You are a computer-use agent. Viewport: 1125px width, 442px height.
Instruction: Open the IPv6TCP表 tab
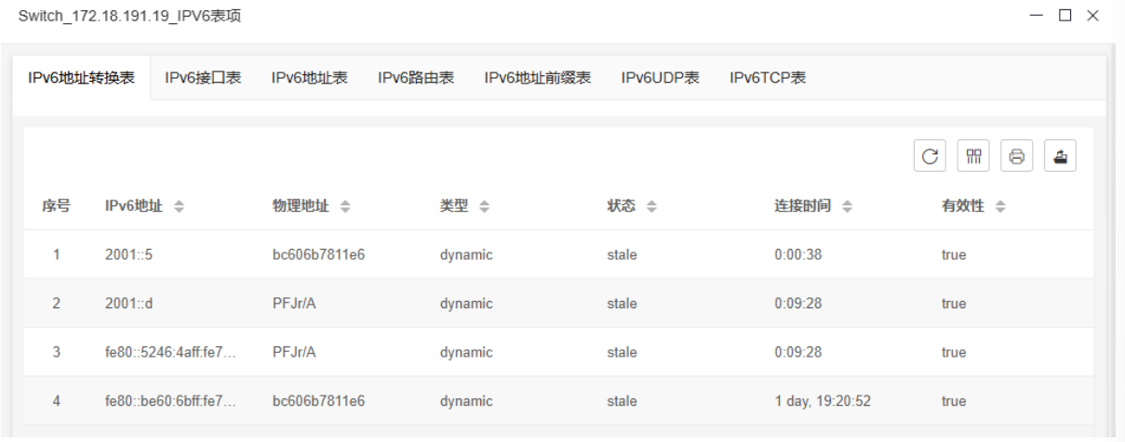767,78
